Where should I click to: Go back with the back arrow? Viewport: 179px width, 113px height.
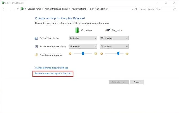coord(4,9)
